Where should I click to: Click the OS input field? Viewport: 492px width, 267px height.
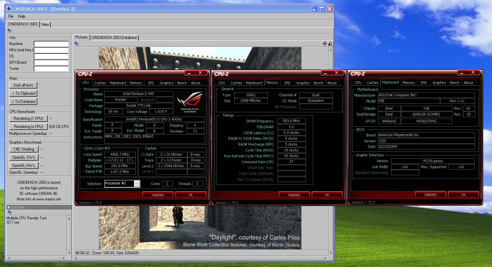pos(51,56)
